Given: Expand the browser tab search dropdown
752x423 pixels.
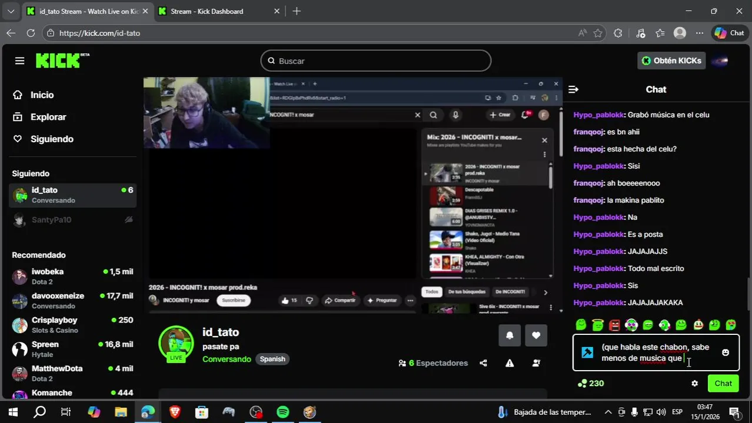Looking at the screenshot, I should tap(11, 11).
